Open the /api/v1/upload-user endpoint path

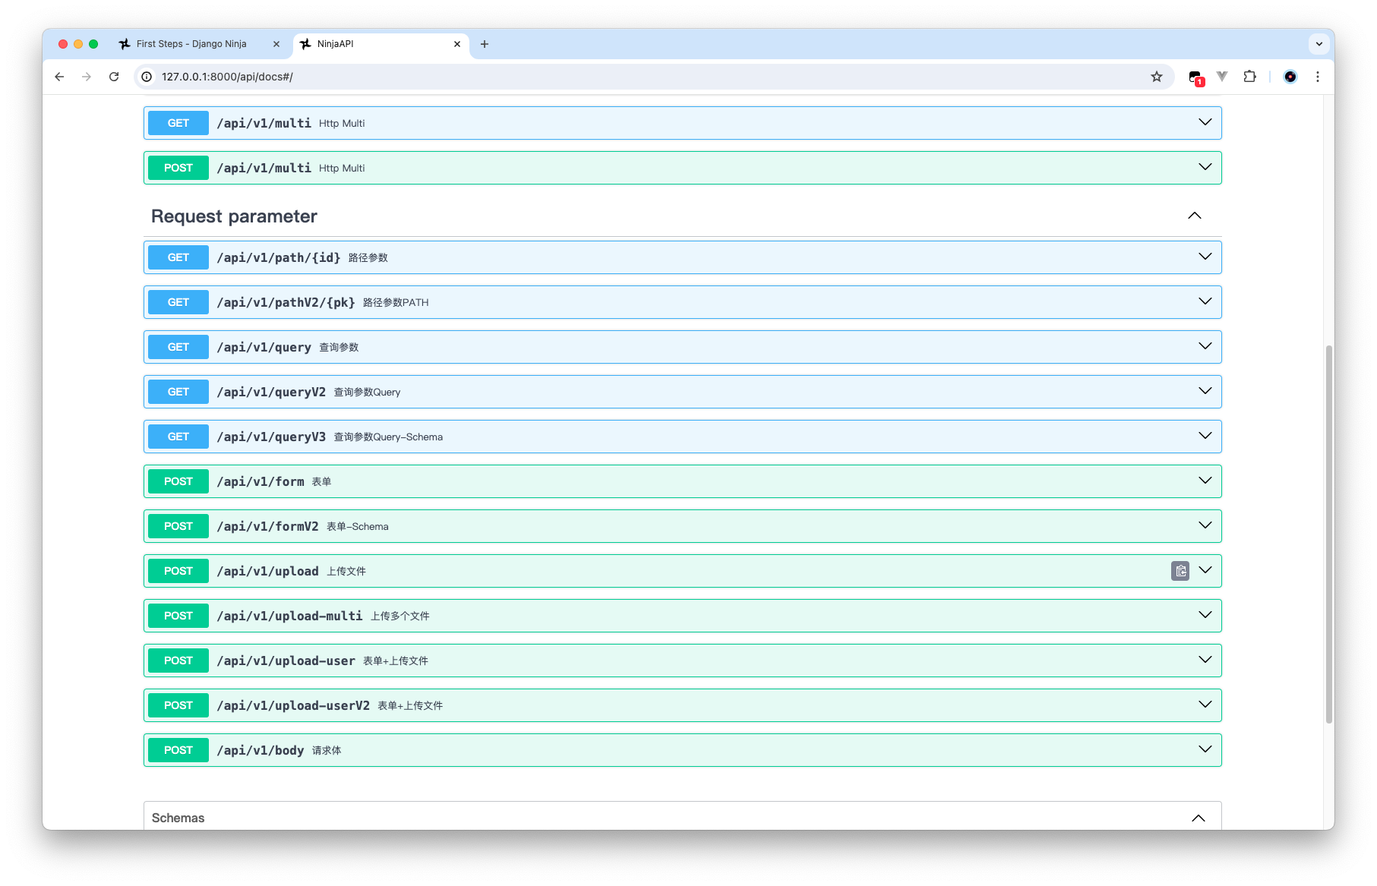point(286,661)
